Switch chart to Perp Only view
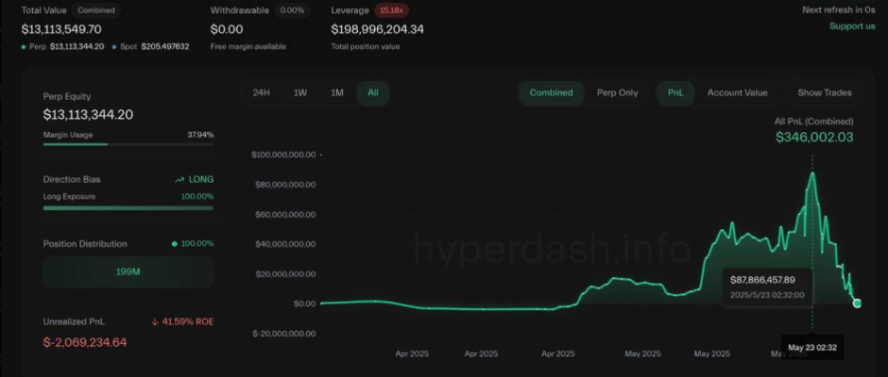888x377 pixels. [617, 92]
